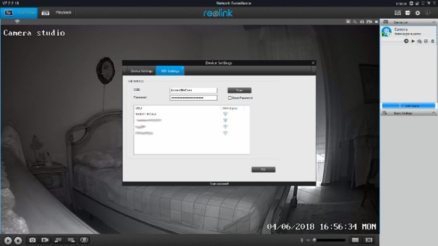Image resolution: width=438 pixels, height=246 pixels.
Task: Click the Camera device entry
Action: point(408,32)
